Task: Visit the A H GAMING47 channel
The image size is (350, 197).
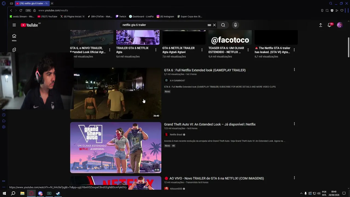Action: coord(177,81)
